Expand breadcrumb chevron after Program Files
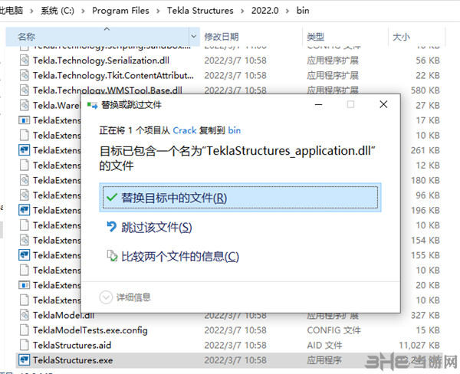 [x=158, y=11]
